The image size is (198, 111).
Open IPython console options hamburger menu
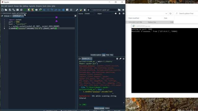[x=124, y=59]
